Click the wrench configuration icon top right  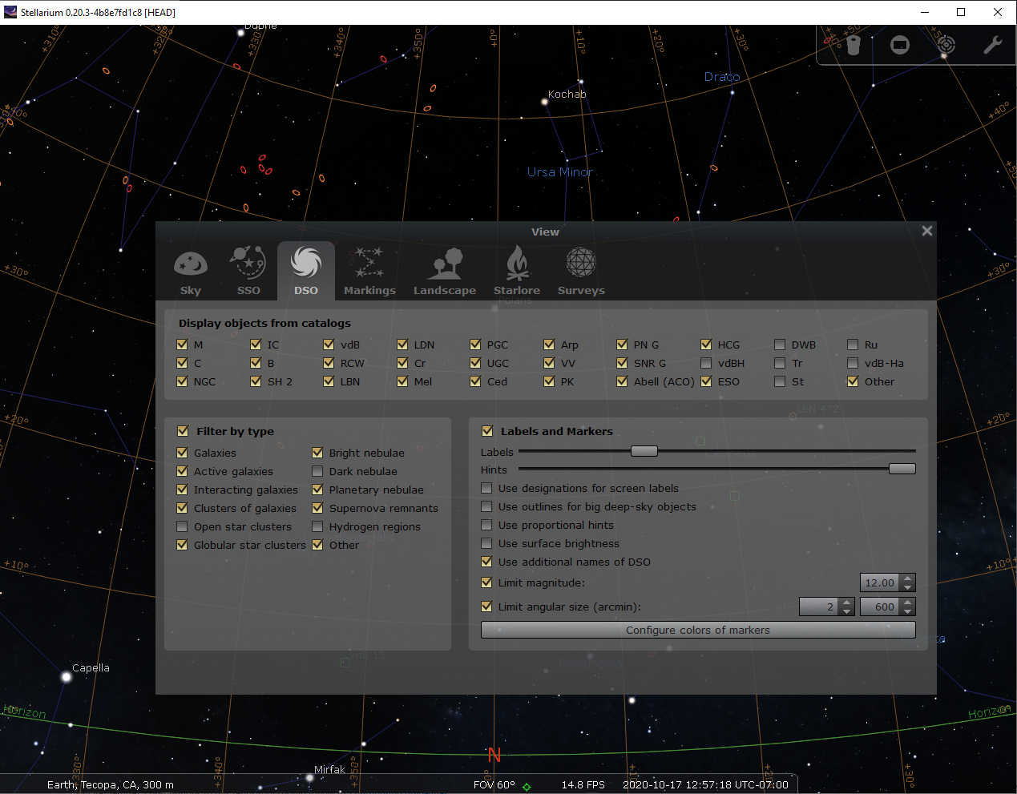point(992,45)
